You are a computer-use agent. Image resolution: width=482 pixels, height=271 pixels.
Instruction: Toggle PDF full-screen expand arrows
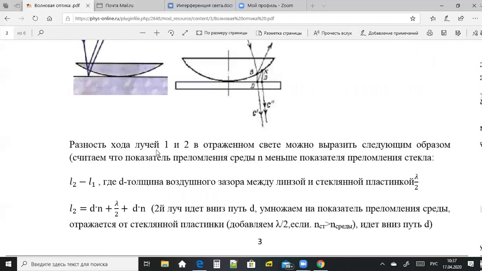185,33
